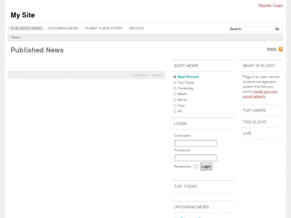
Task: Switch to Upcoming News tab
Action: pos(63,28)
